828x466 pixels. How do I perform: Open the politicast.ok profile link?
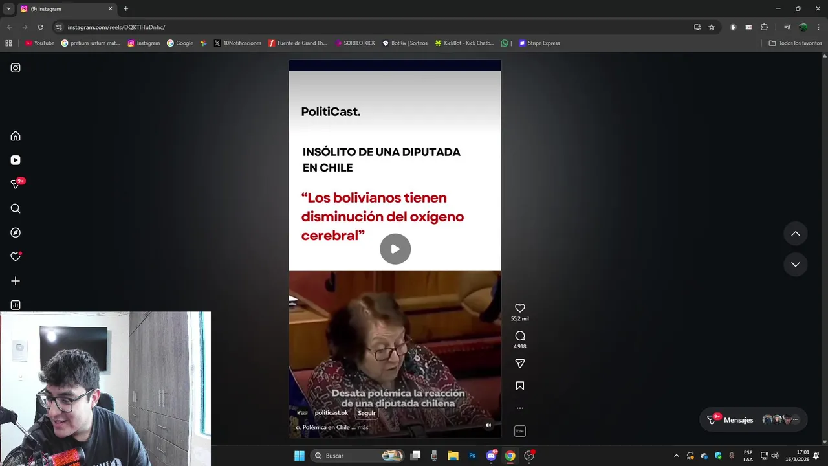(x=331, y=413)
